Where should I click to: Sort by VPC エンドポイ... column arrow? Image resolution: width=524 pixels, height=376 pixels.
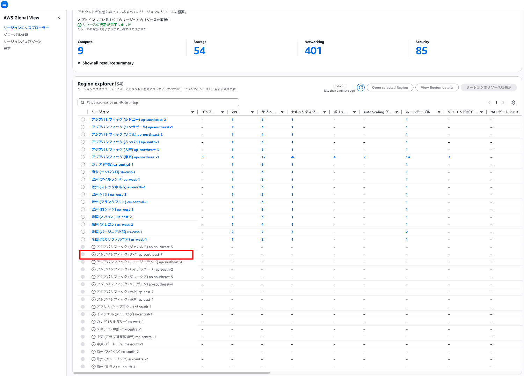click(x=481, y=112)
